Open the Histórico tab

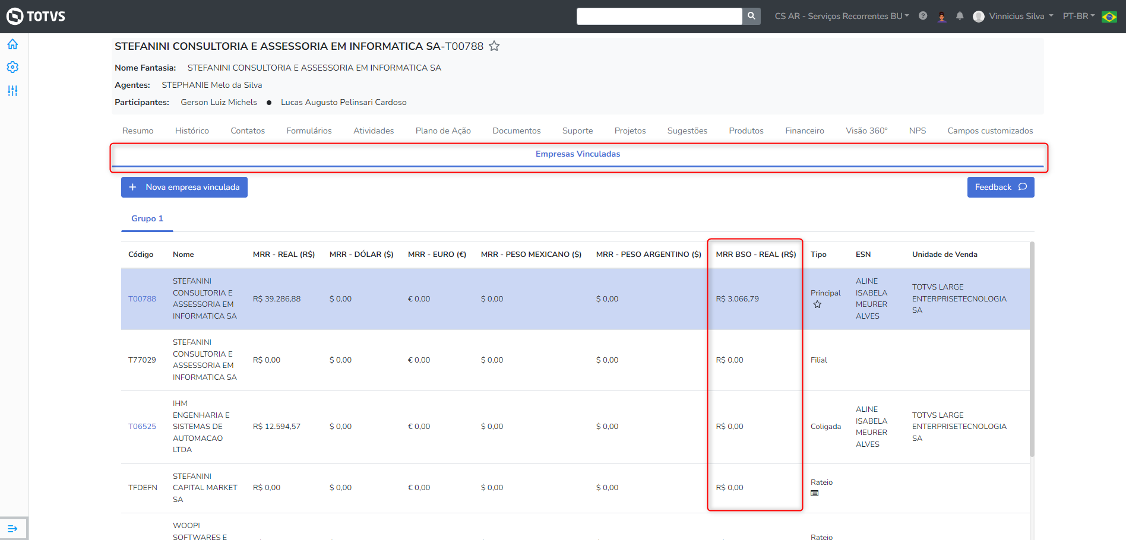[192, 131]
